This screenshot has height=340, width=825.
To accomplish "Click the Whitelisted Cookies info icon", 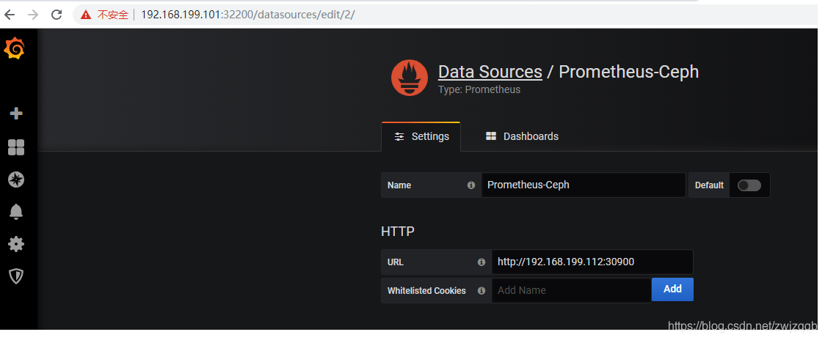I will 481,291.
